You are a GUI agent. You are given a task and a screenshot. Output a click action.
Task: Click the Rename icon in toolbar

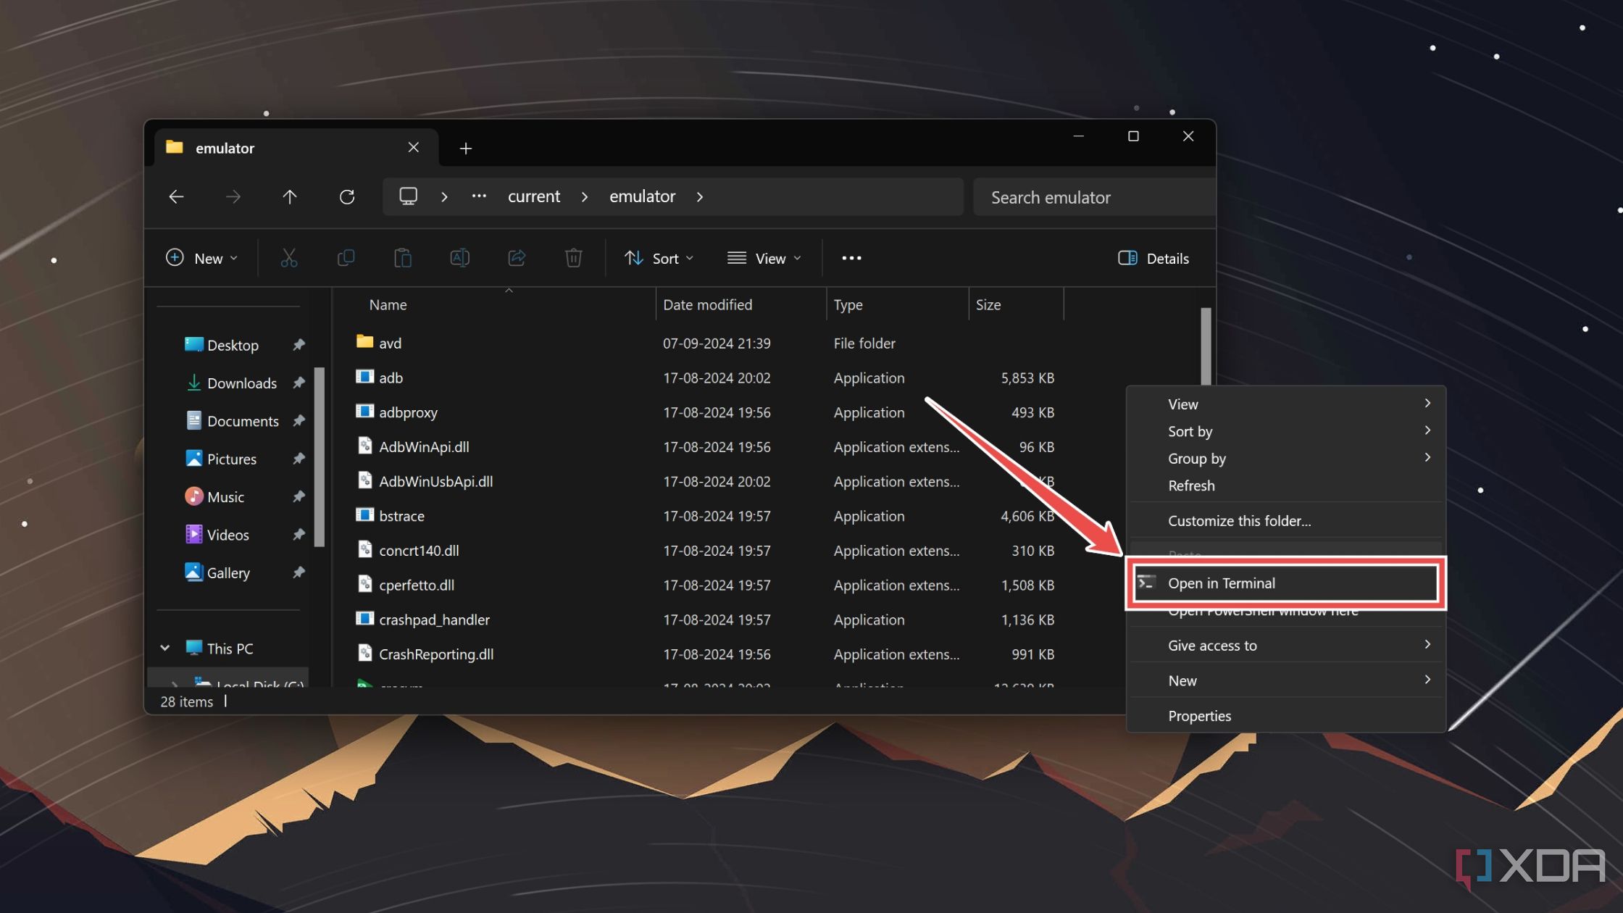pos(459,259)
